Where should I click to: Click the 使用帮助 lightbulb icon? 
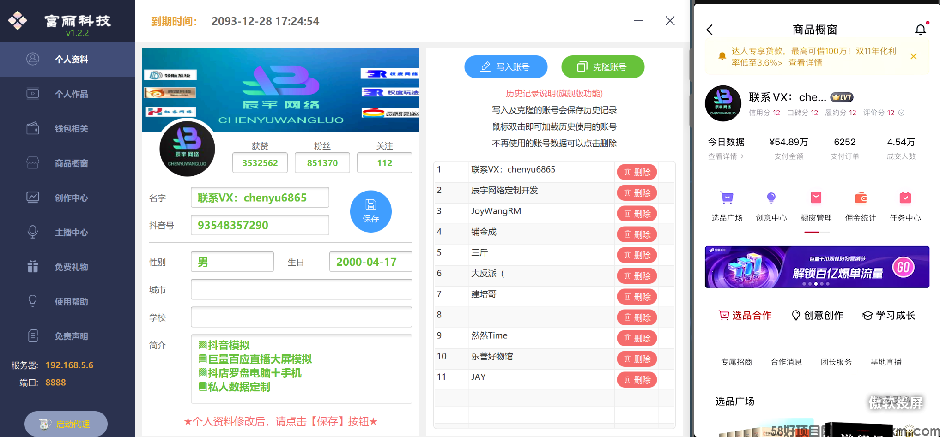33,301
